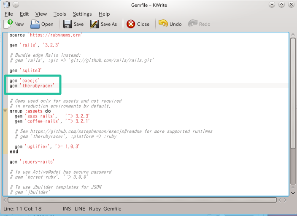
Task: Click the execjs#readme URL comment line
Action: click(x=113, y=131)
